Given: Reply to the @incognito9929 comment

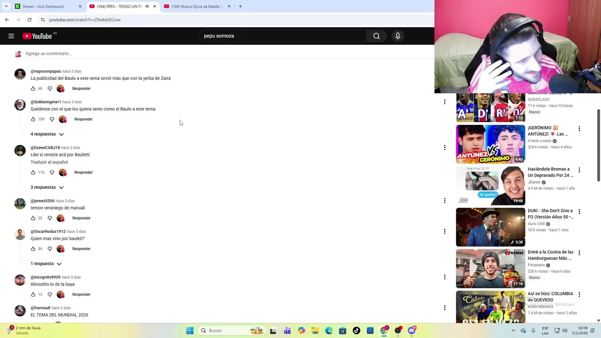Looking at the screenshot, I should click(x=81, y=295).
